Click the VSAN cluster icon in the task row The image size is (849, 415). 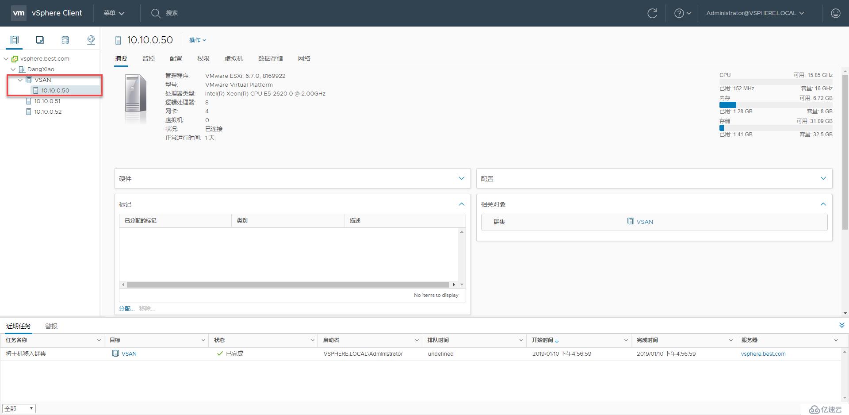(x=116, y=354)
